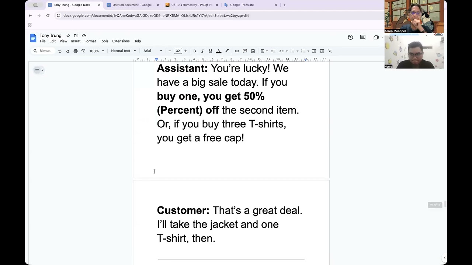472x265 pixels.
Task: Click the word Assistant: in document
Action: (x=182, y=68)
